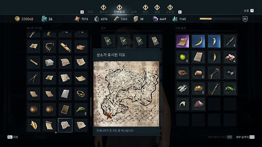
Task: Select the golden seashell item
Action: [x=33, y=125]
